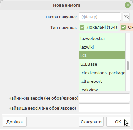Select LCLBase in the package list
133x130 pixels.
[102, 64]
